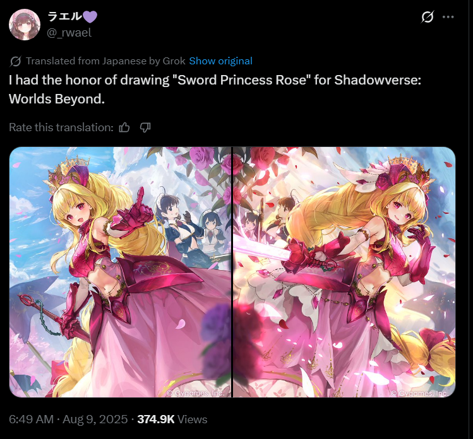Click 'Show original' to view the Japanese text
This screenshot has height=439, width=473.
(220, 61)
